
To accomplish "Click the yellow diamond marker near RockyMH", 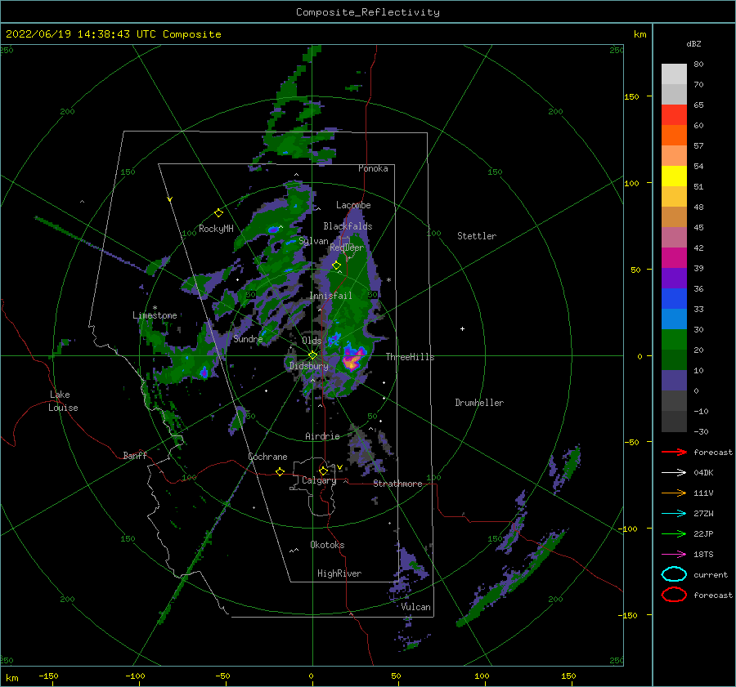I will pos(218,213).
